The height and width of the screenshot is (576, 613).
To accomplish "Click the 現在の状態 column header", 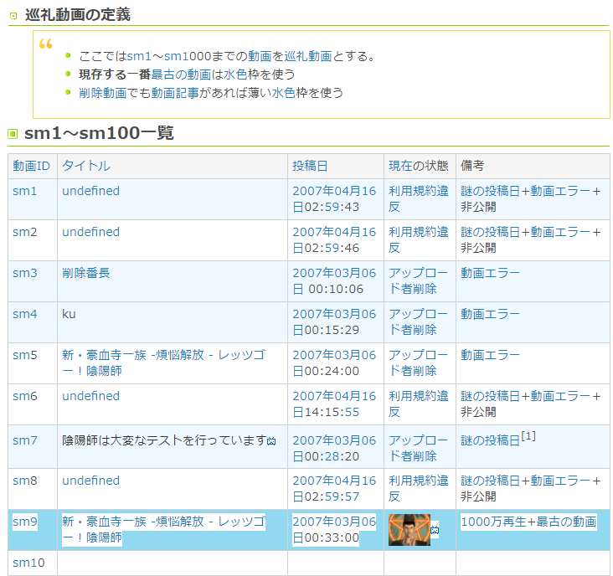I will click(x=418, y=166).
